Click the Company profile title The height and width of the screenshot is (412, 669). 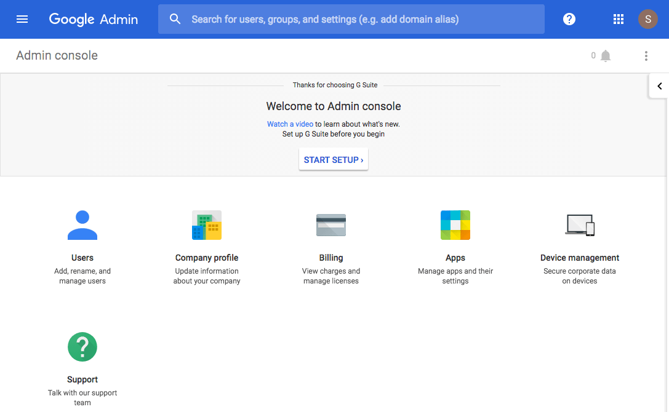coord(207,258)
